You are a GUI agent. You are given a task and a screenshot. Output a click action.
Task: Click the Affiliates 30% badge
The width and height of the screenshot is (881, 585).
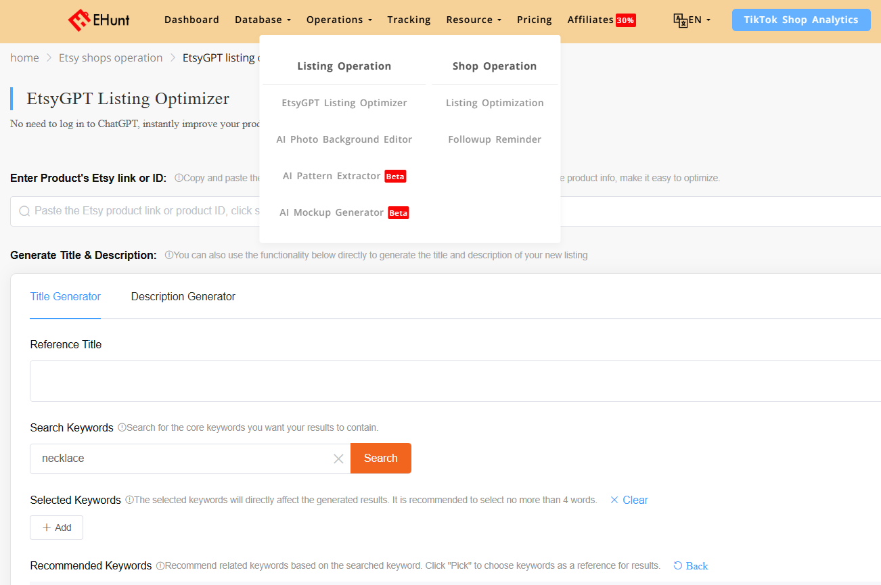click(x=625, y=20)
